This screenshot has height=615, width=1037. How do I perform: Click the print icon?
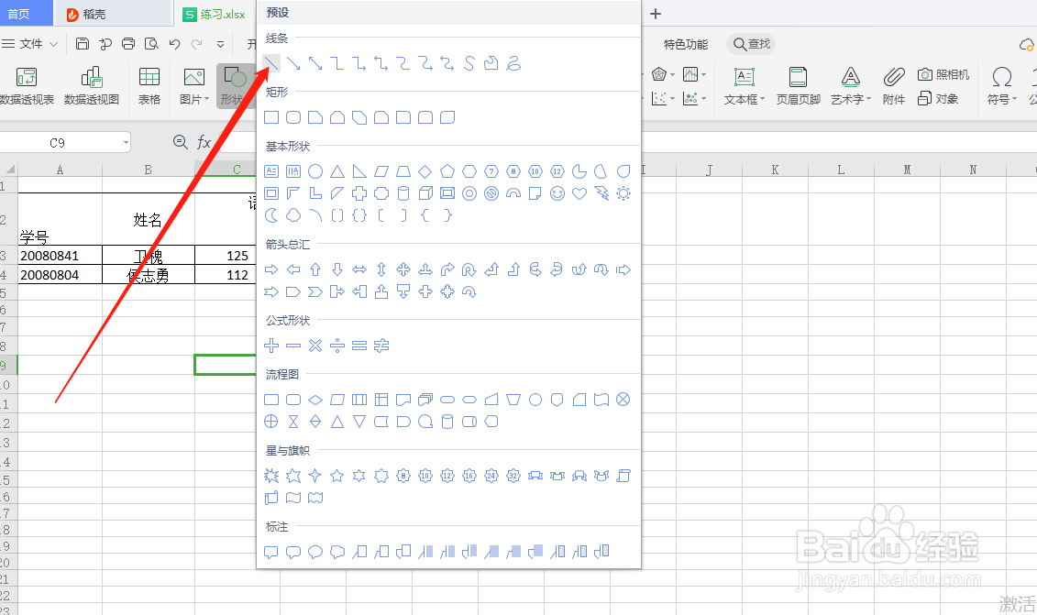(x=128, y=44)
